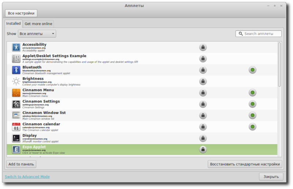Viewport: 293px width, 189px height.
Task: Click the magnifier icon in search box
Action: click(x=241, y=34)
